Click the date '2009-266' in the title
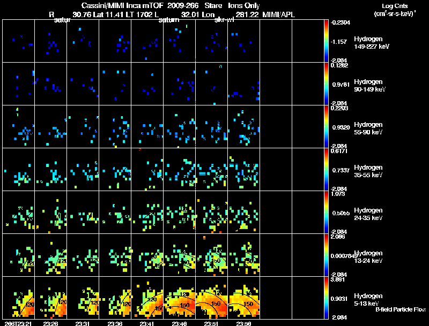 pyautogui.click(x=182, y=5)
